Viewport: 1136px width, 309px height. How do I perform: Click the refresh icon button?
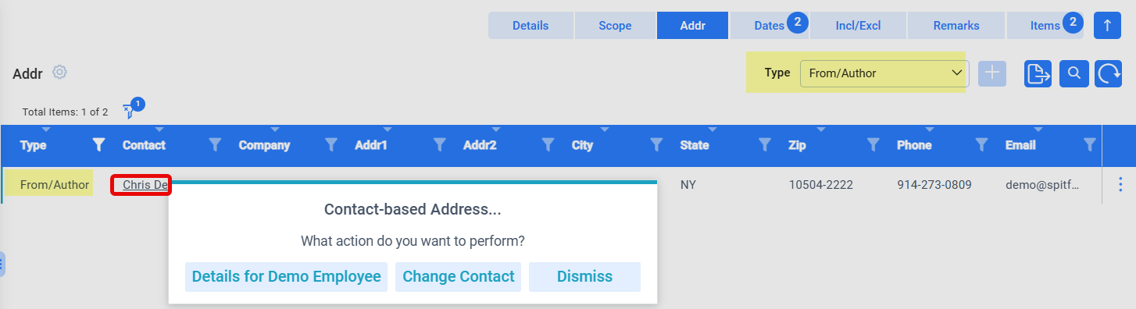tap(1109, 73)
